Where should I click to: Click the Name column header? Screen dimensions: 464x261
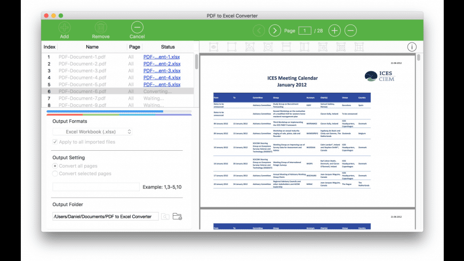tap(92, 47)
